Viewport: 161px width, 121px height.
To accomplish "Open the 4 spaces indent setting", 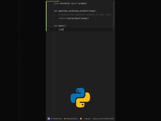I will 87,119.
